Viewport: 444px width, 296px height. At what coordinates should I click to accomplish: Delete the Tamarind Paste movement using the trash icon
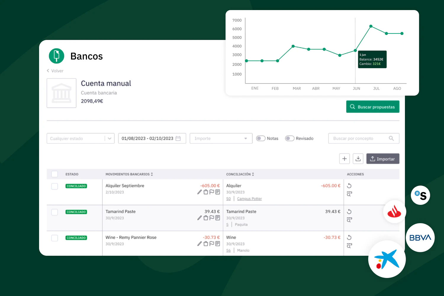coord(205,218)
